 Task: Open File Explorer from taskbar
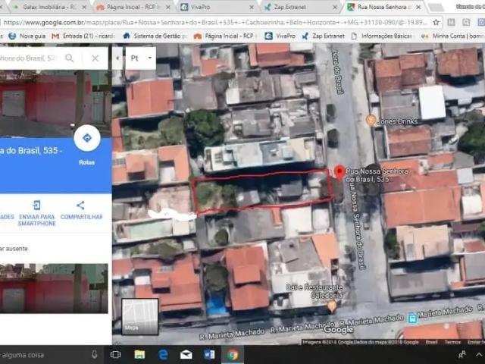click(x=139, y=355)
